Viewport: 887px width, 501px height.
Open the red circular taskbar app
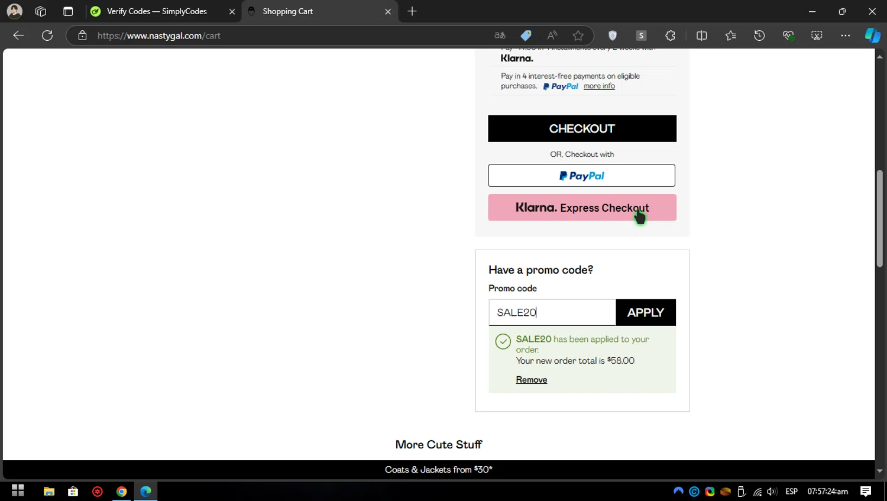point(98,492)
